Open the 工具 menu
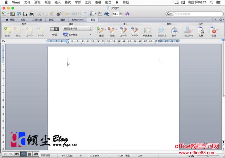Screen dimensions: 225x158 (88, 3)
